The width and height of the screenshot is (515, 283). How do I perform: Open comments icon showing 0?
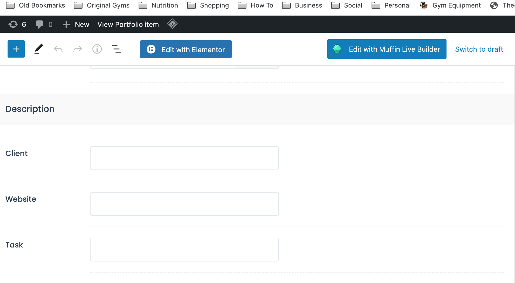[x=44, y=24]
